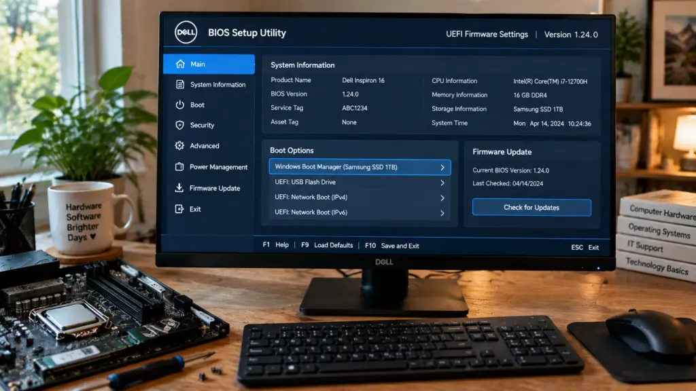
Task: Click the Firmware Update panel heading
Action: pos(502,151)
